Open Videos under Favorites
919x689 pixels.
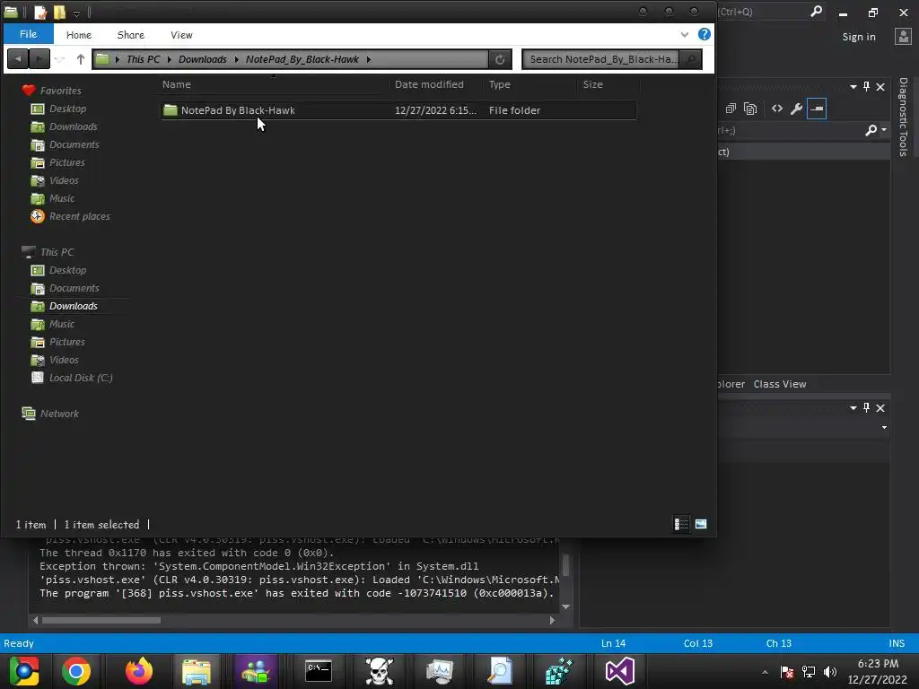tap(64, 180)
